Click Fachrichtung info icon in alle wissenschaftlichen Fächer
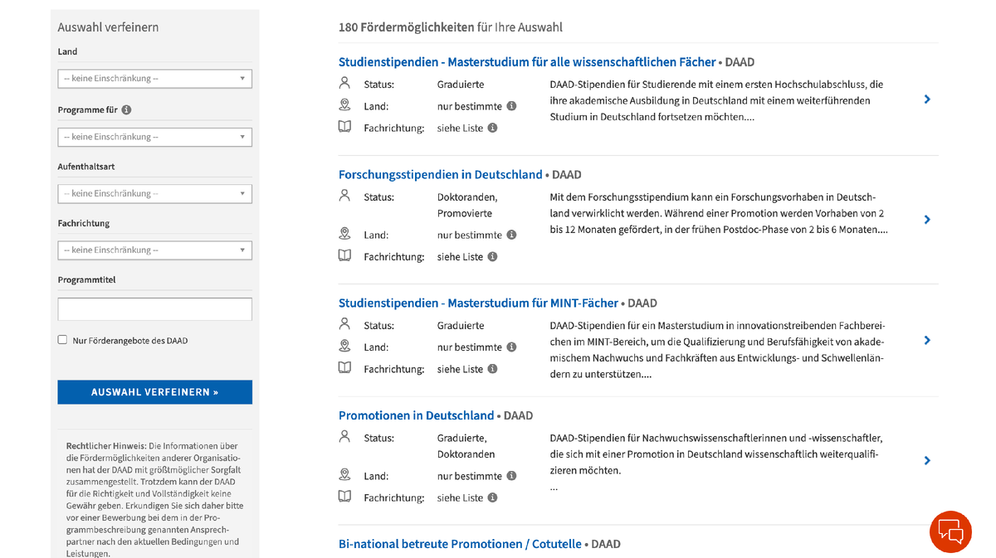 coord(492,128)
